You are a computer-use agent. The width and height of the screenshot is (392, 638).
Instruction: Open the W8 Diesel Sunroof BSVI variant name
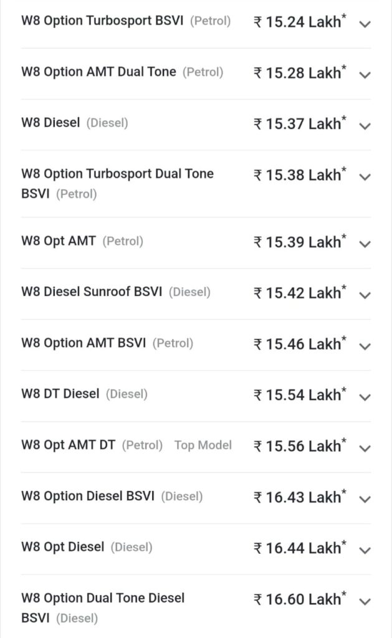point(92,292)
